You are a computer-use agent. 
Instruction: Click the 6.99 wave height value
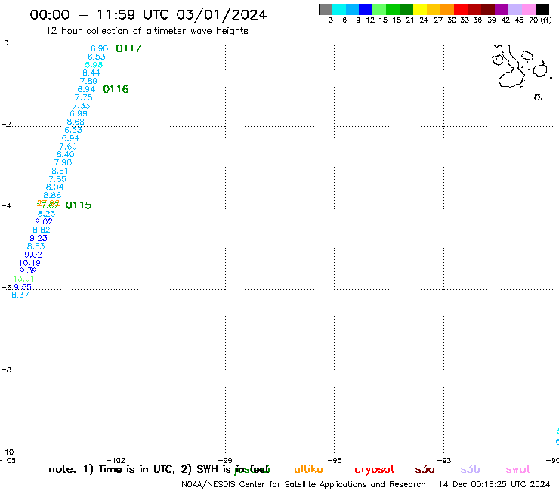(x=79, y=113)
